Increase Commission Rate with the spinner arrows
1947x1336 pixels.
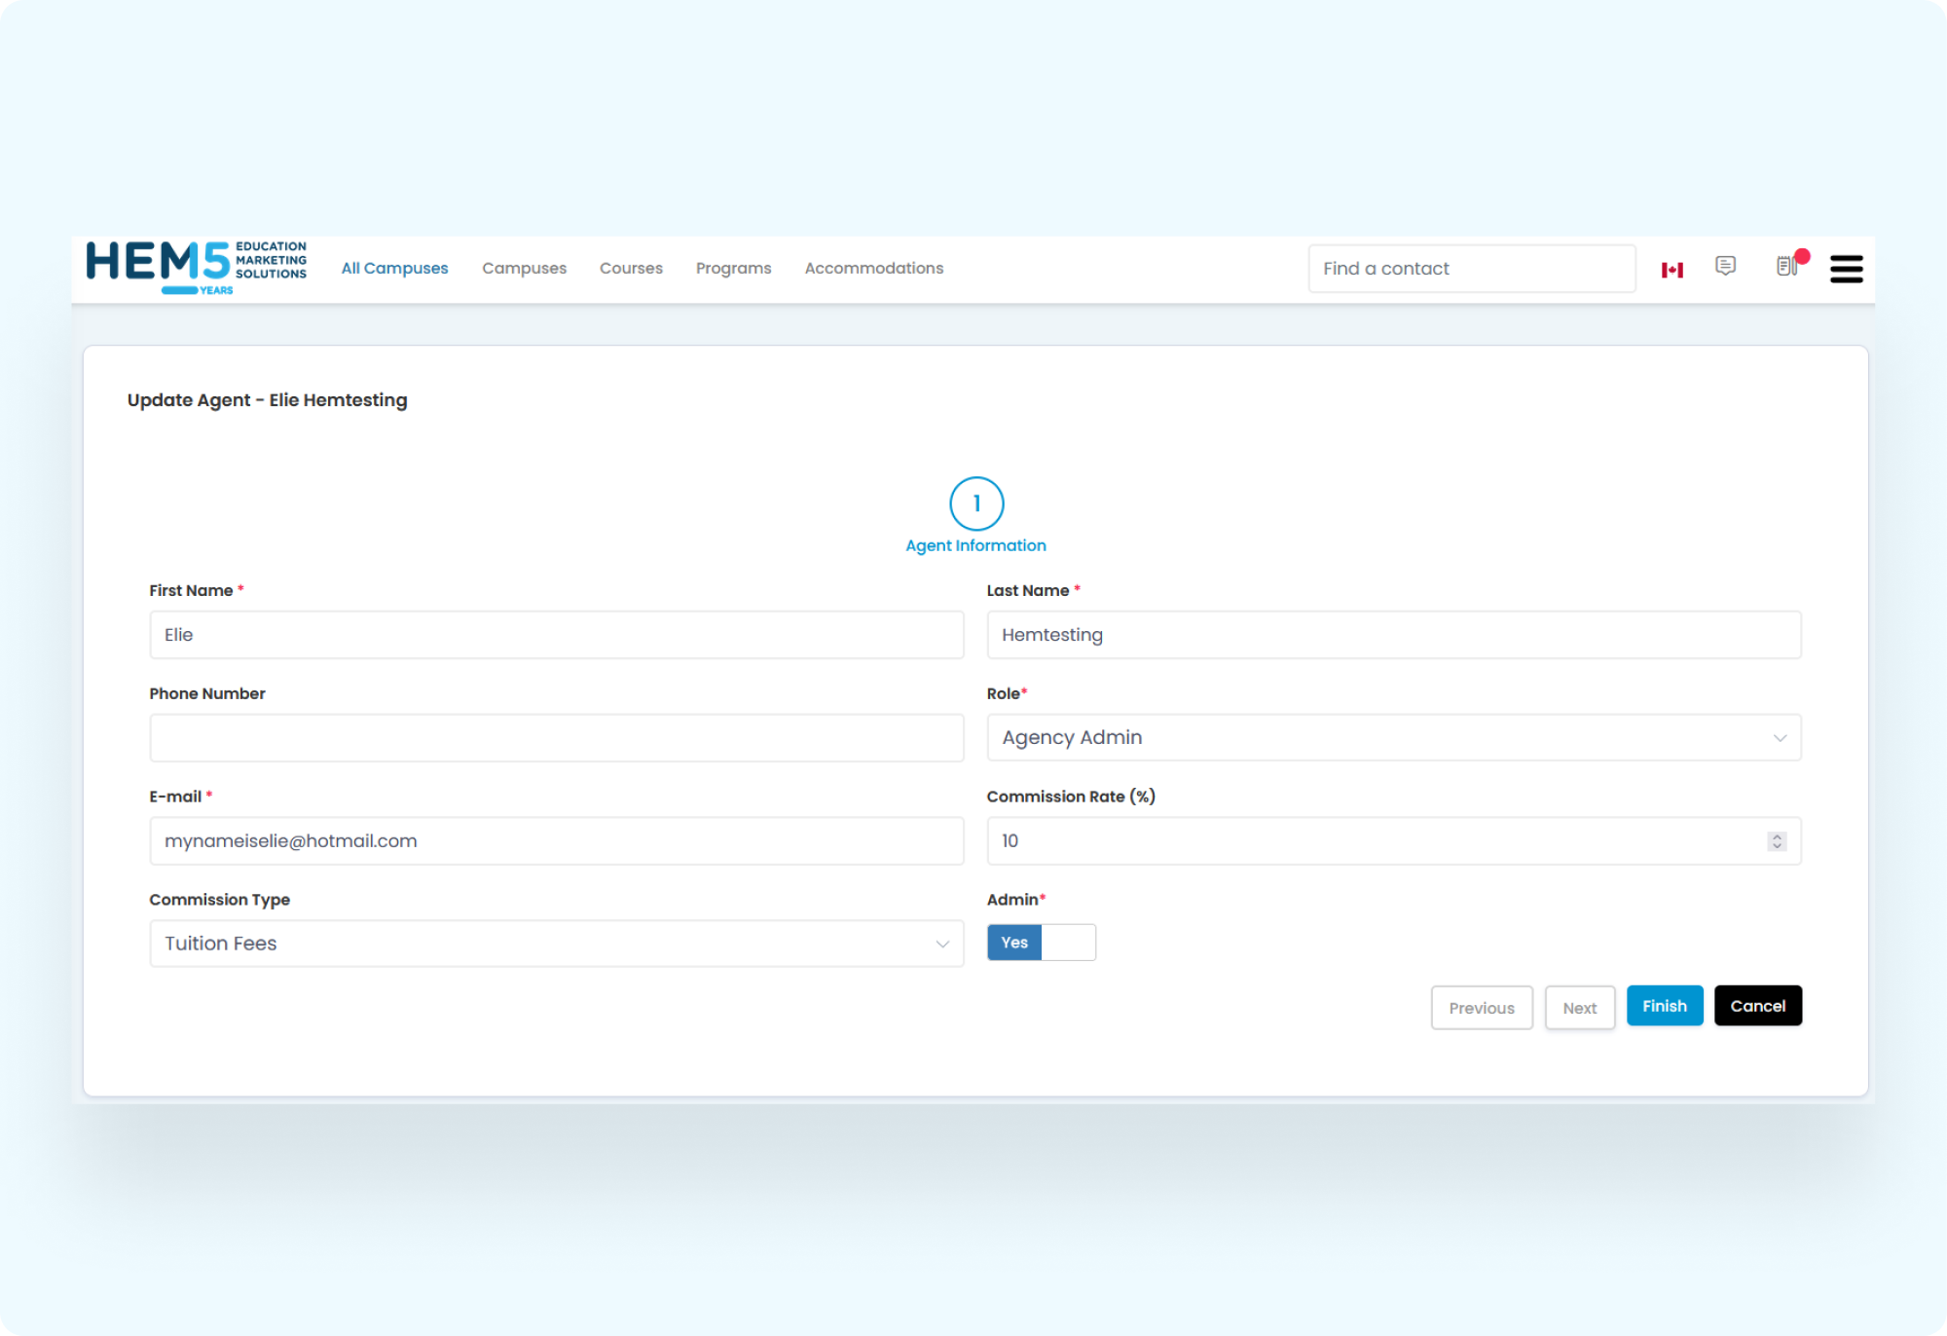pos(1777,836)
